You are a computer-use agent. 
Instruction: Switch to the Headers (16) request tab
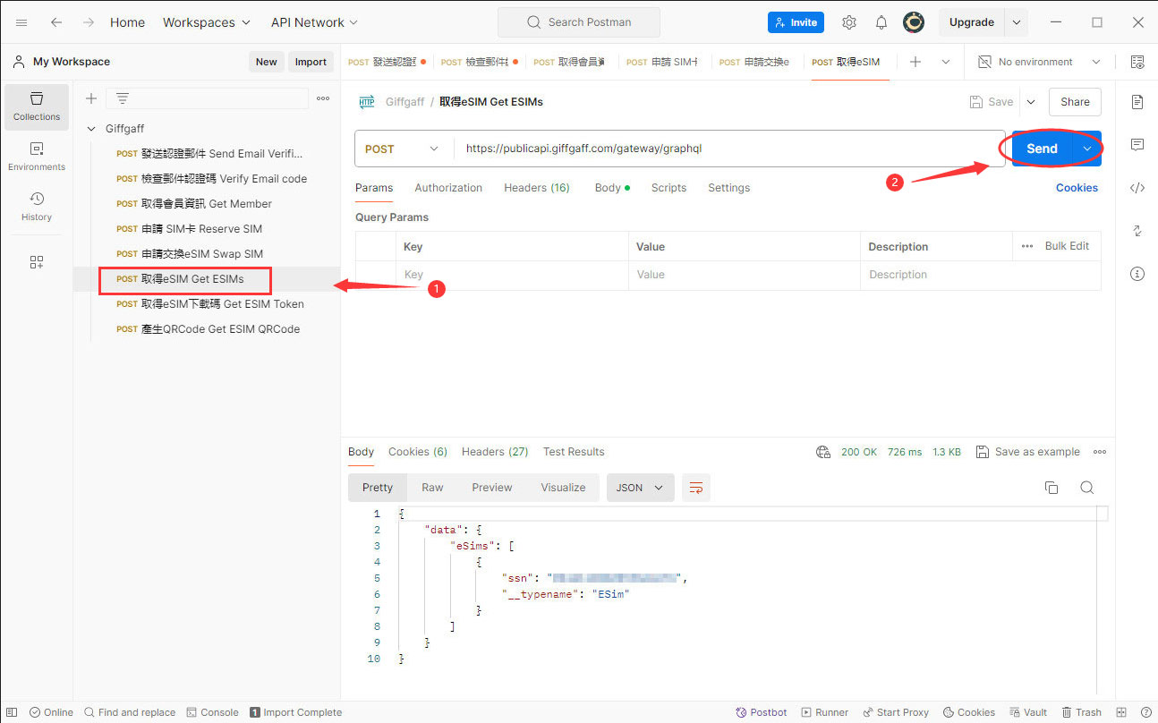click(x=536, y=188)
